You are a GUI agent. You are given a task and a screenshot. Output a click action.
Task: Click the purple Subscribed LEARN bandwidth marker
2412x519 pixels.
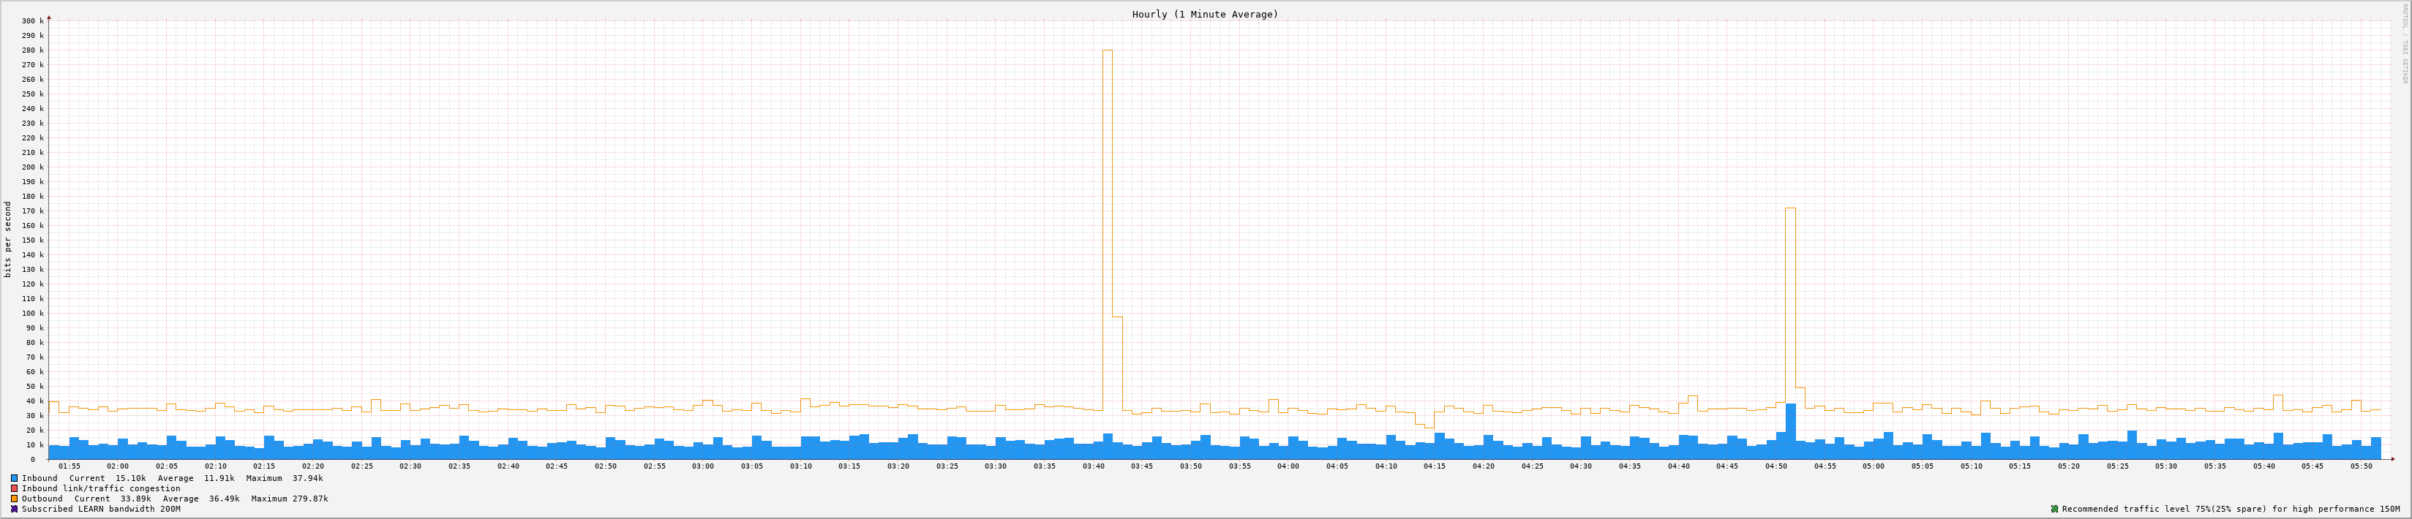(x=14, y=509)
